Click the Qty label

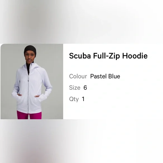click(74, 99)
